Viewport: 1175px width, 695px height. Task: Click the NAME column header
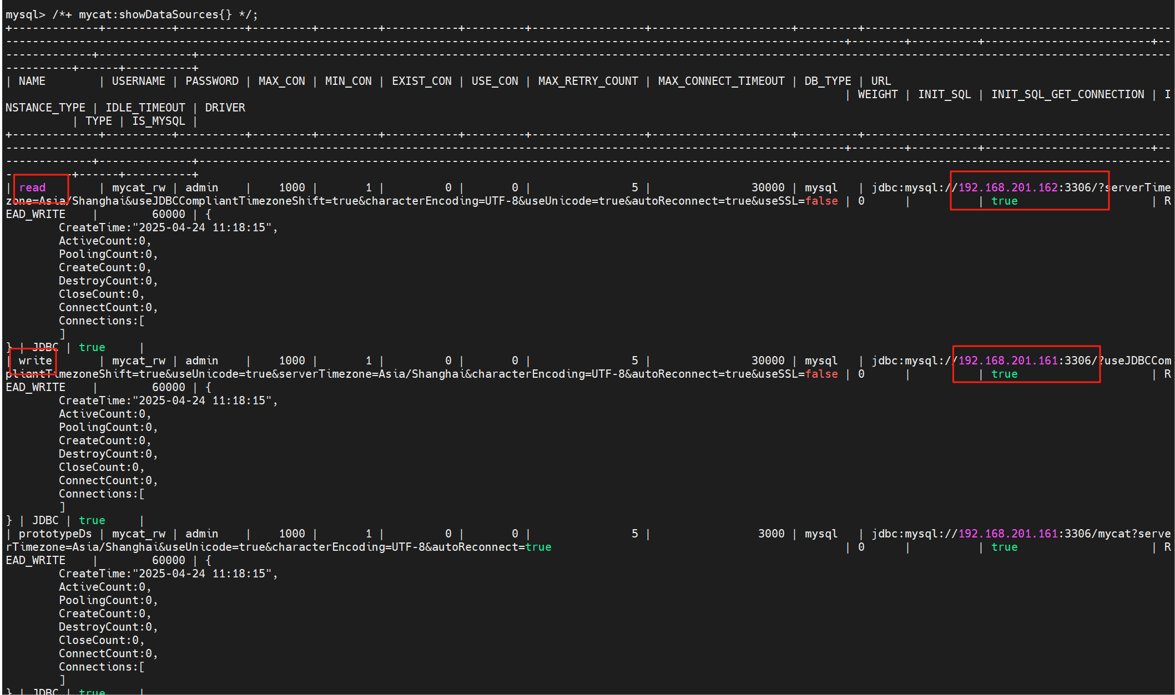(32, 81)
